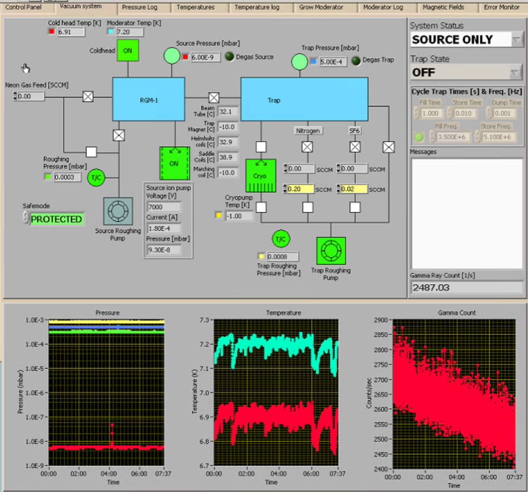
Task: Toggle the Coldhead ON switch
Action: [x=128, y=51]
